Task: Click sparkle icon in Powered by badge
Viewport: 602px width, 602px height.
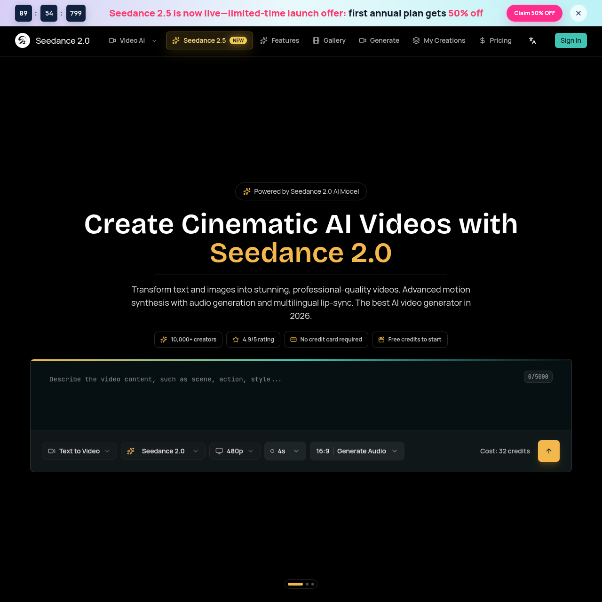Action: point(247,191)
